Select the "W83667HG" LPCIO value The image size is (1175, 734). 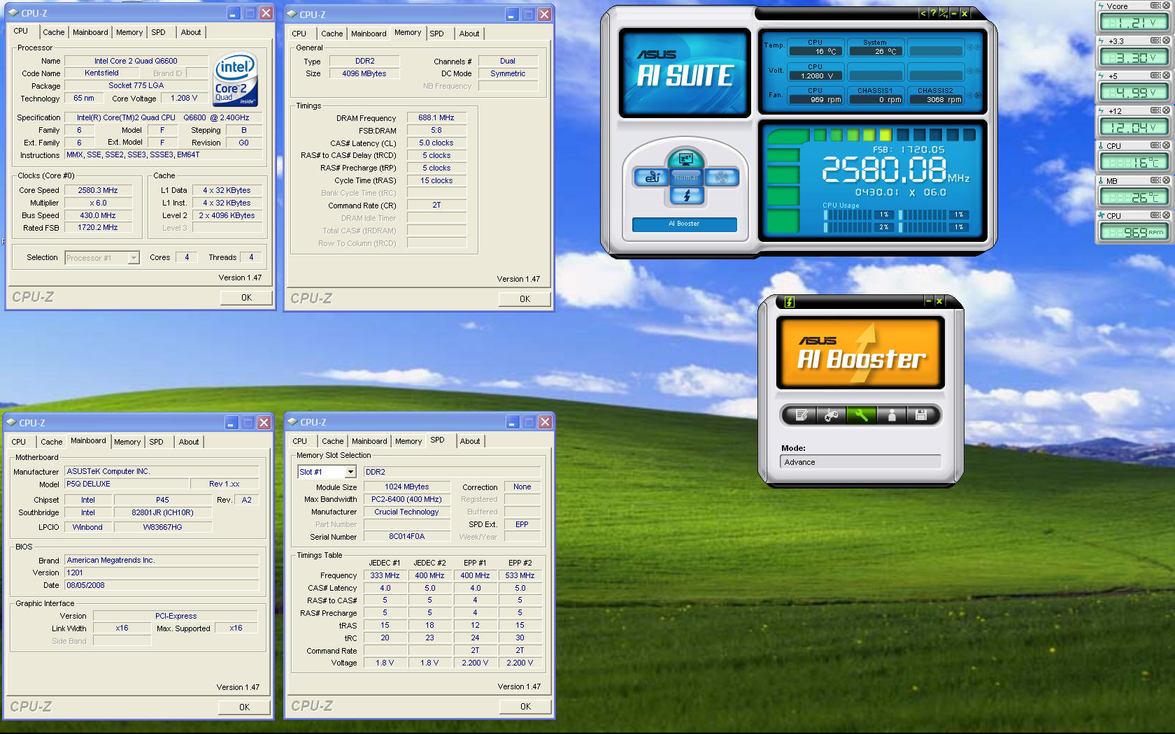162,527
